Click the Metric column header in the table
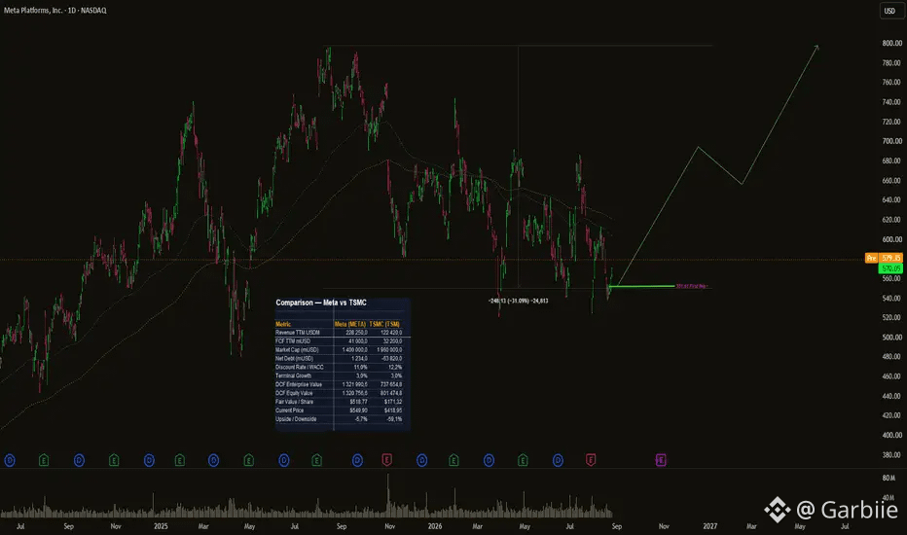The image size is (907, 535). (x=283, y=324)
